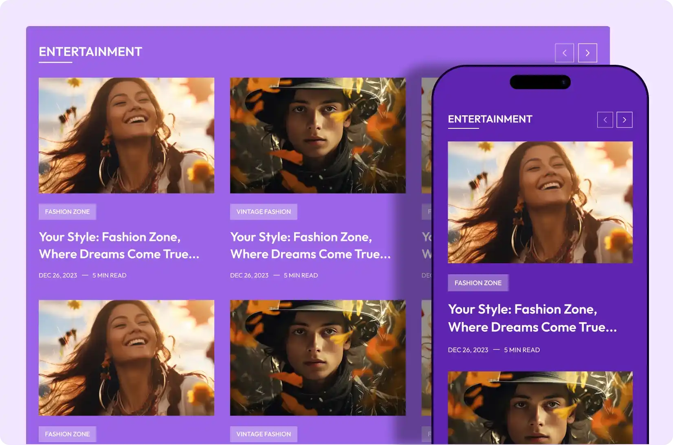
Task: Click the ENTERTAINMENT section heading
Action: coord(90,51)
